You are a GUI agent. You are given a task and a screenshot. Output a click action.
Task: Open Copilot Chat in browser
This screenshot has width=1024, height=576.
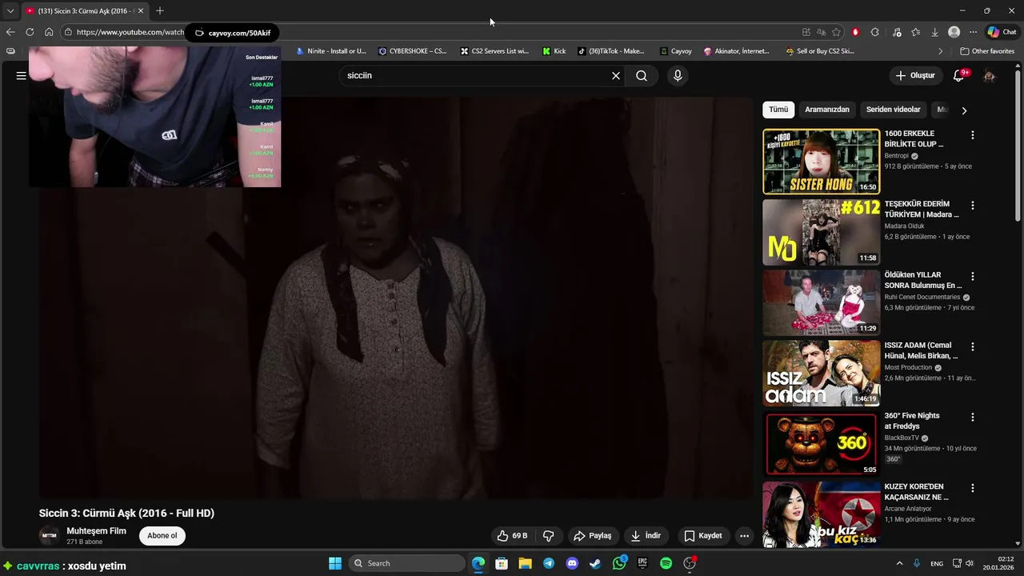click(x=1002, y=32)
